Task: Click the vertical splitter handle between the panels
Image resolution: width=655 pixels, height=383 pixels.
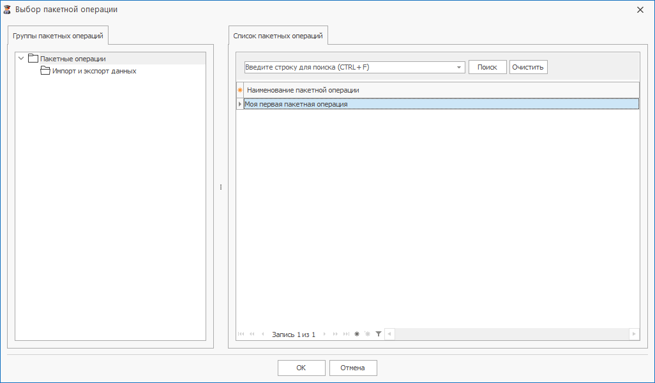Action: 221,187
